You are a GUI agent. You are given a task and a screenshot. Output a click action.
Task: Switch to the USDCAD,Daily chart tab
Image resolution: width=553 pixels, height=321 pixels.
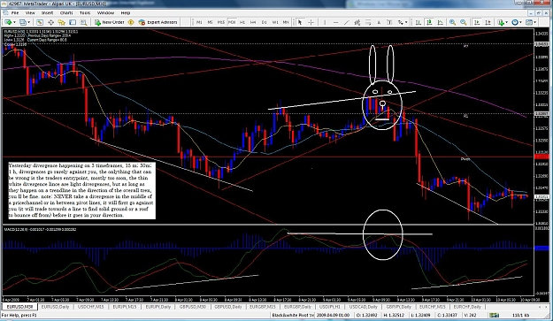(364, 307)
